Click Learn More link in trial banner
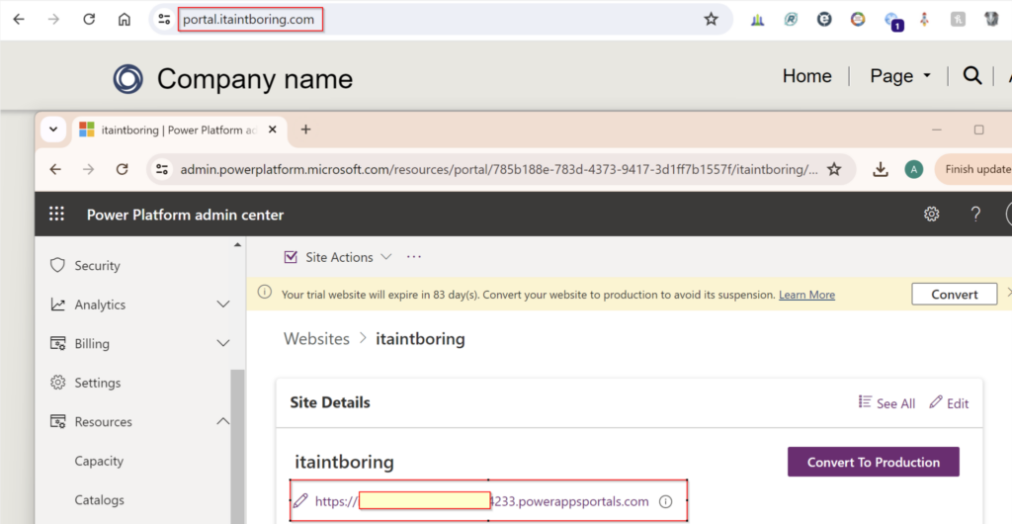The image size is (1012, 524). point(806,295)
